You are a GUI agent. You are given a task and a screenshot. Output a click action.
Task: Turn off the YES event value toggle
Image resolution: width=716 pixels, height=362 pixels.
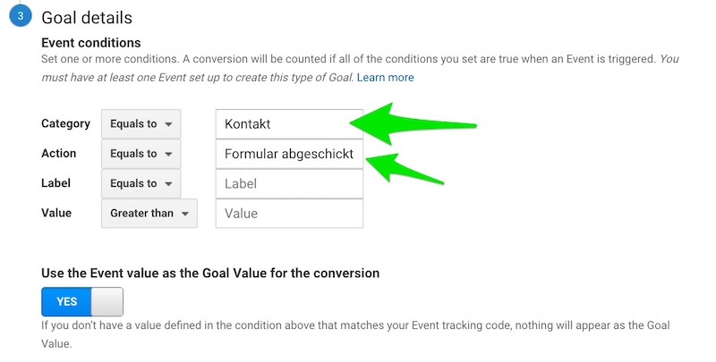pos(81,301)
